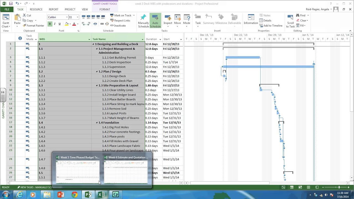Open the VIEW tab
This screenshot has height=199, width=354.
[85, 9]
